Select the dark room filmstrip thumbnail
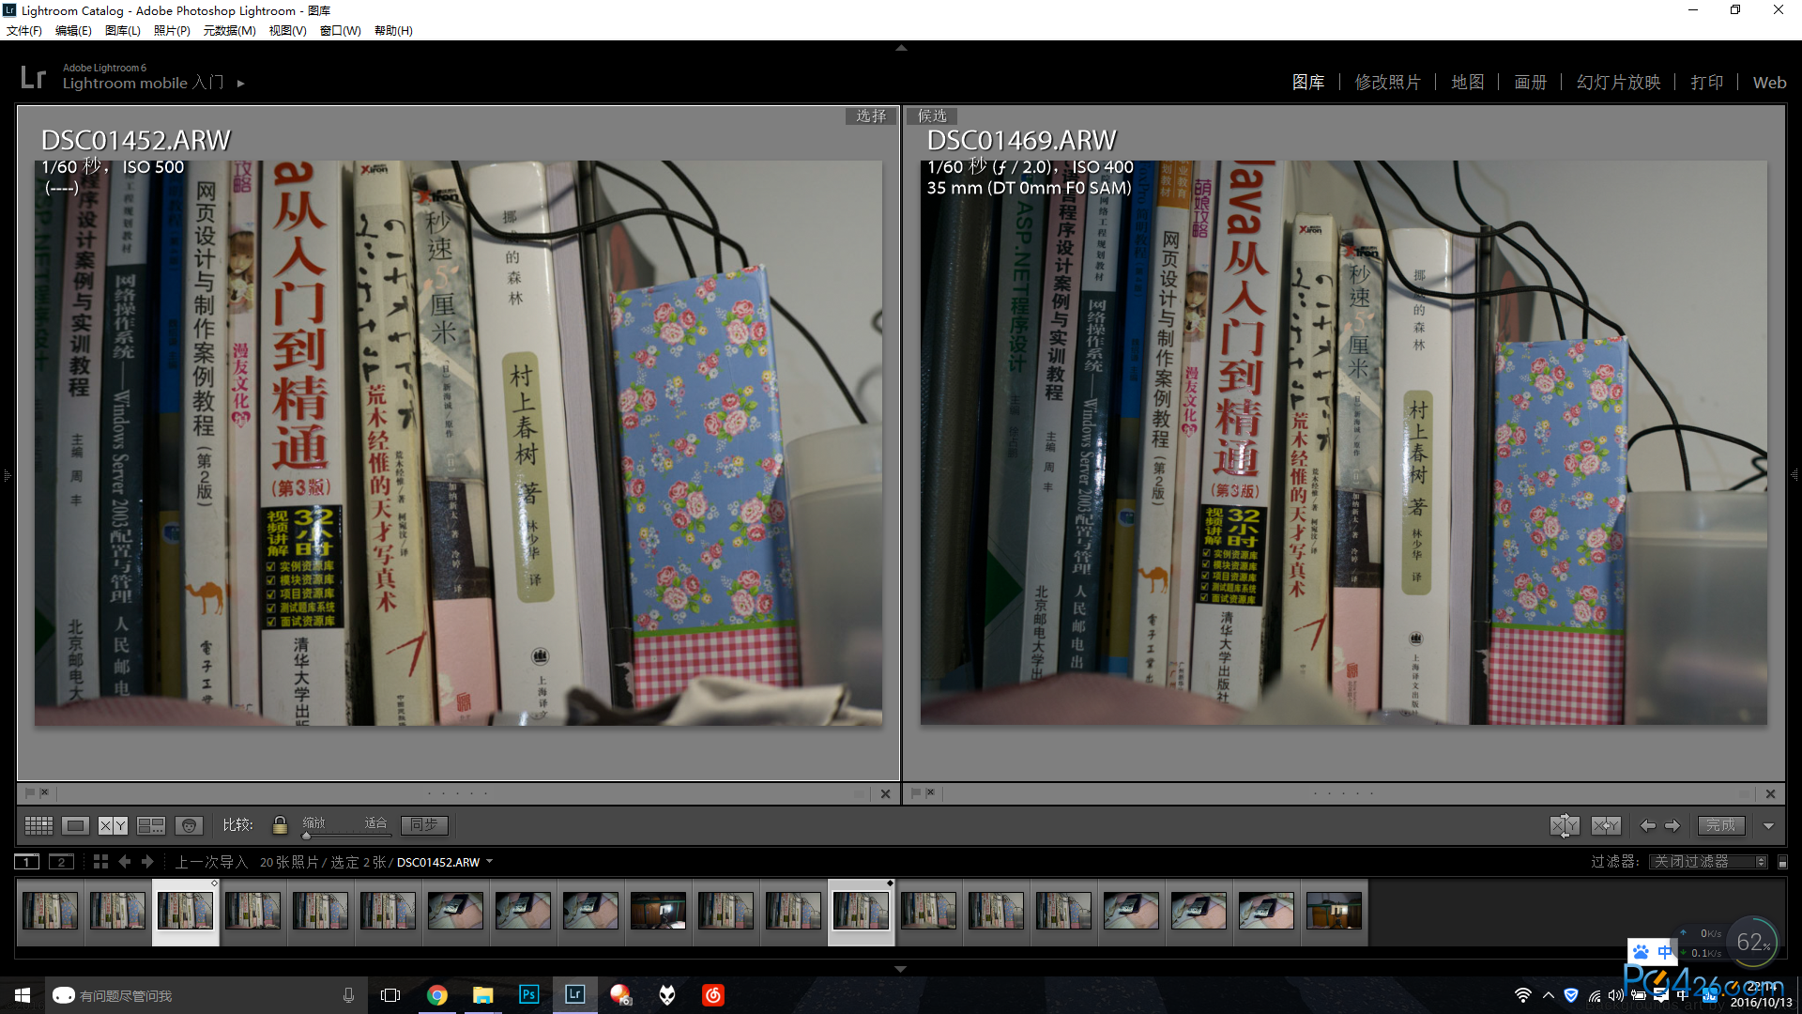1802x1014 pixels. [658, 911]
